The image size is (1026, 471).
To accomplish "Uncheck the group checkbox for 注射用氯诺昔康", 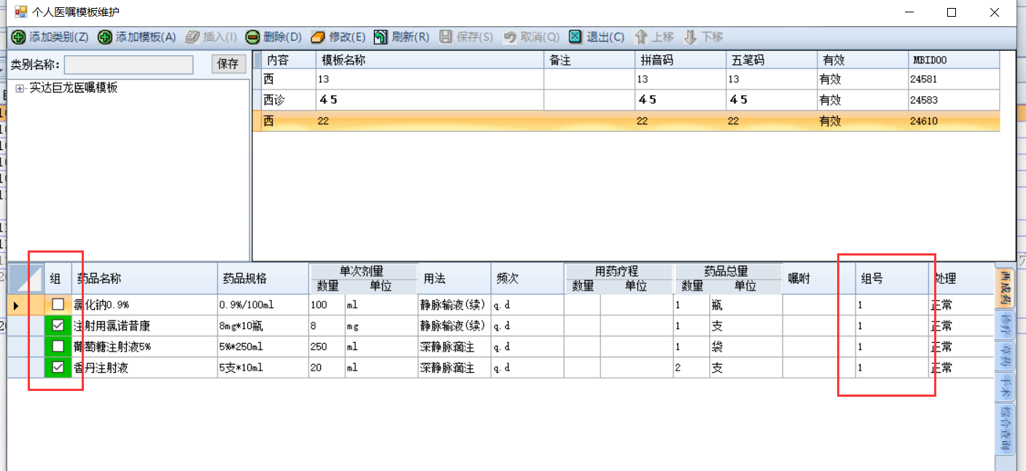I will coord(58,325).
